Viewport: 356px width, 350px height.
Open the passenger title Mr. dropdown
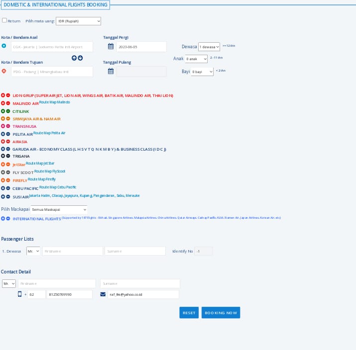33,251
